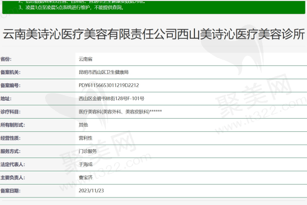Image resolution: width=307 pixels, height=205 pixels.
Task: Click the value 医疗美容科(美容外科、美容皮肤科)
Action: coord(114,111)
